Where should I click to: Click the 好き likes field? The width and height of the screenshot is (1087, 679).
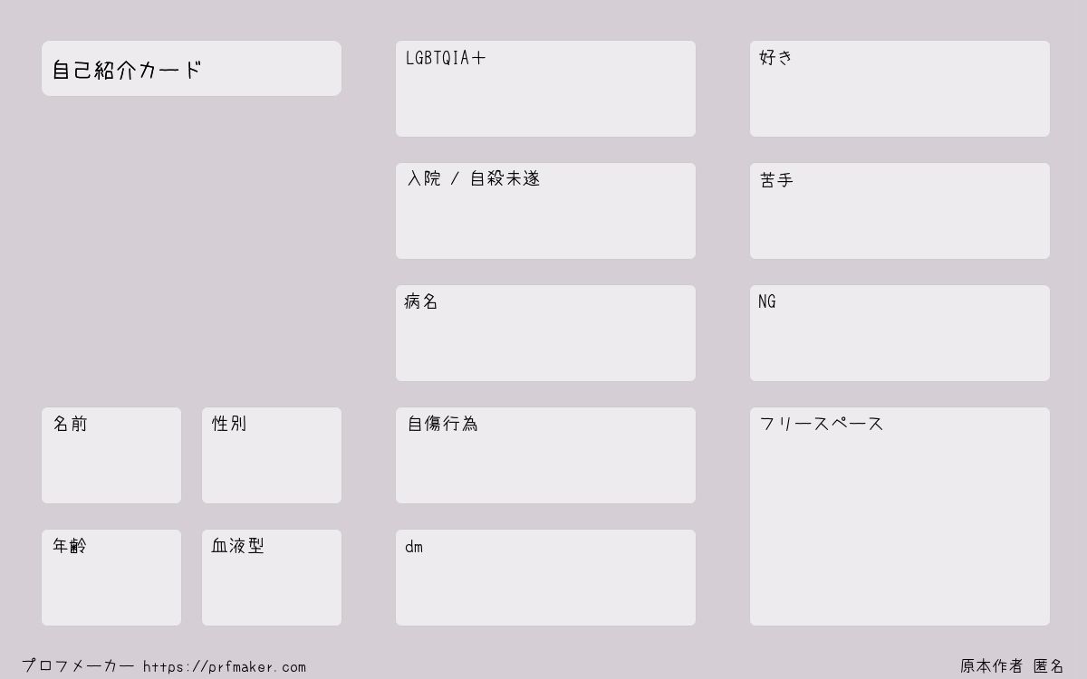click(x=899, y=89)
